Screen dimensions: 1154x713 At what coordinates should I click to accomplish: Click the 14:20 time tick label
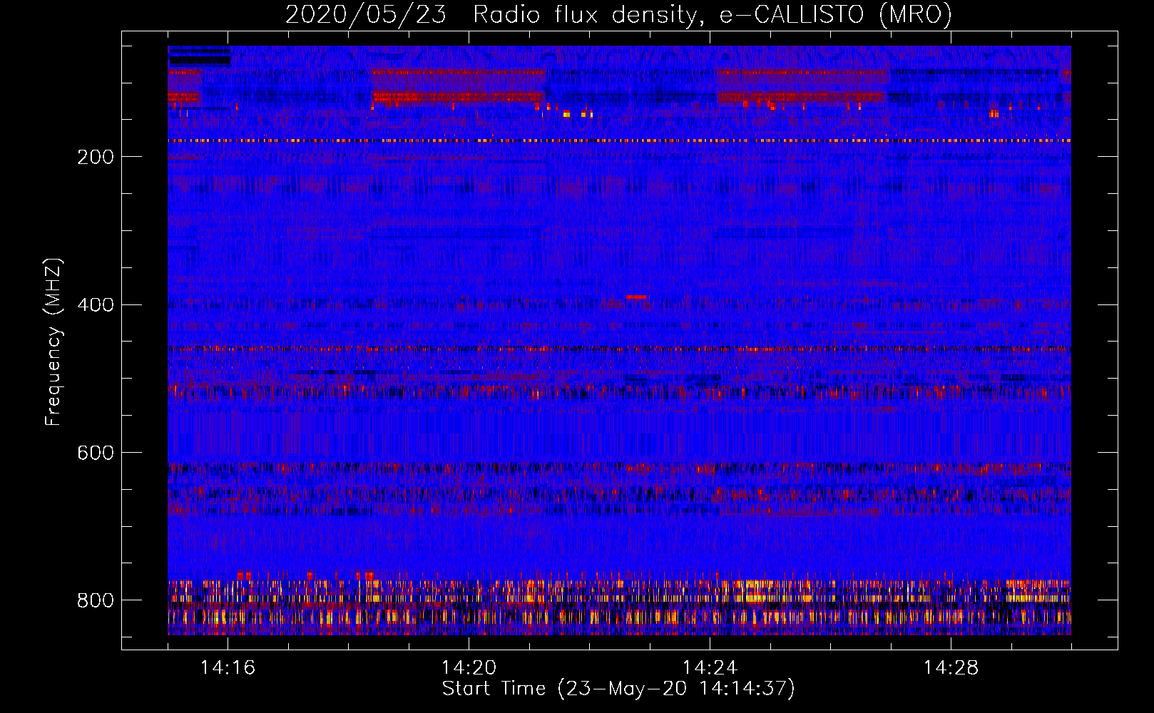click(x=469, y=668)
